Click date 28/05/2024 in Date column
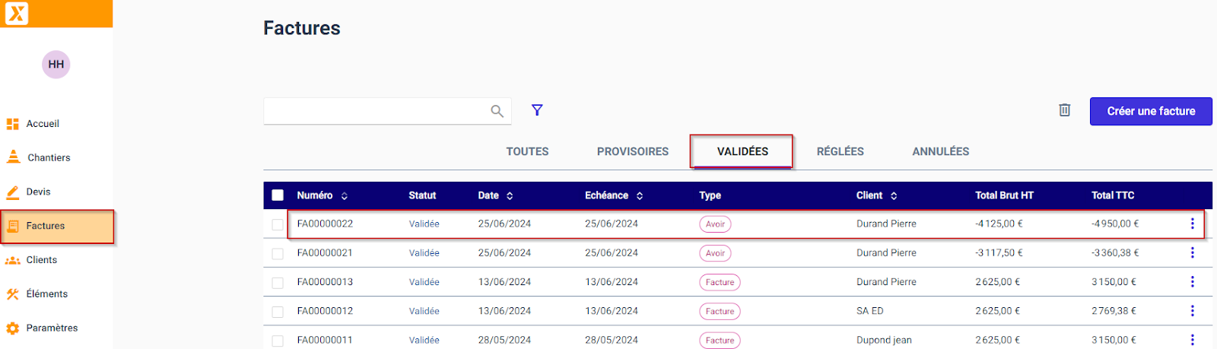The height and width of the screenshot is (349, 1217). 504,340
